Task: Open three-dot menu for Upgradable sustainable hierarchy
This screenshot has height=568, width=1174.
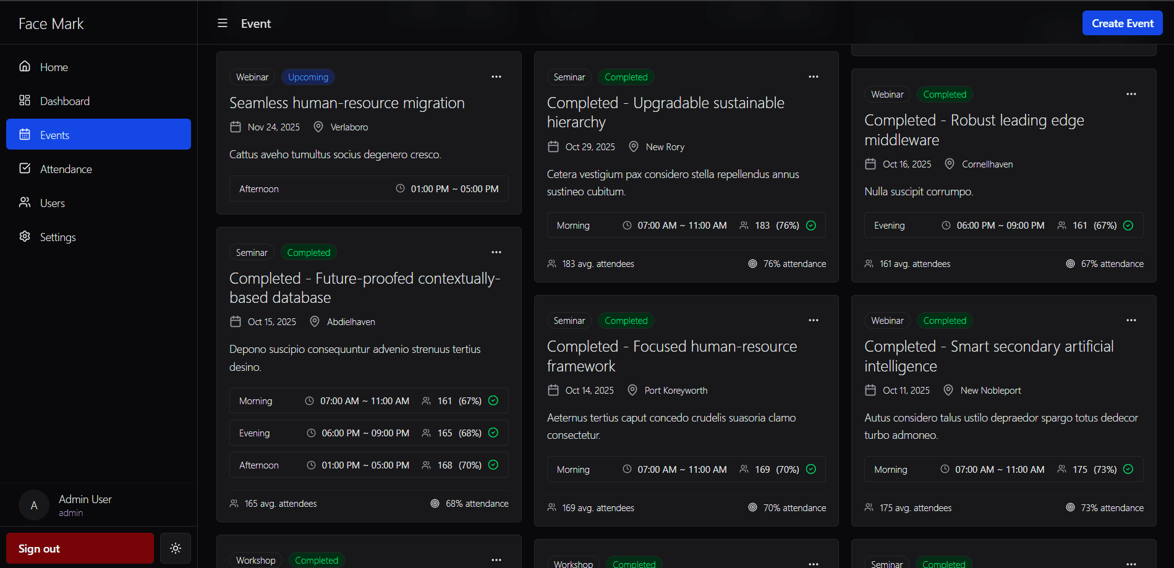Action: pyautogui.click(x=813, y=77)
